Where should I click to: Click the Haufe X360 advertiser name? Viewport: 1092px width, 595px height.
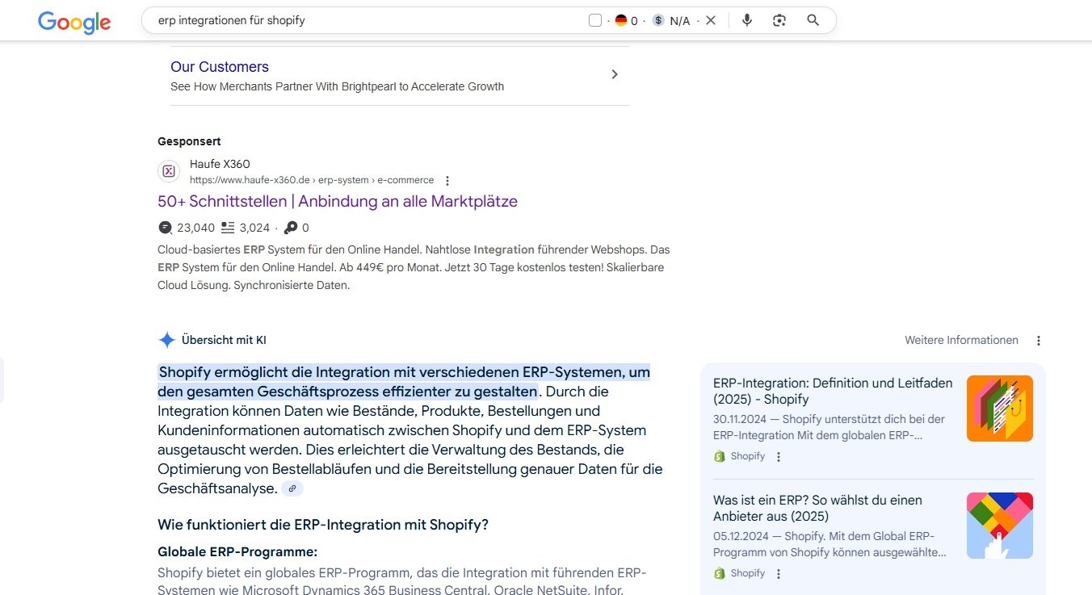(x=220, y=164)
